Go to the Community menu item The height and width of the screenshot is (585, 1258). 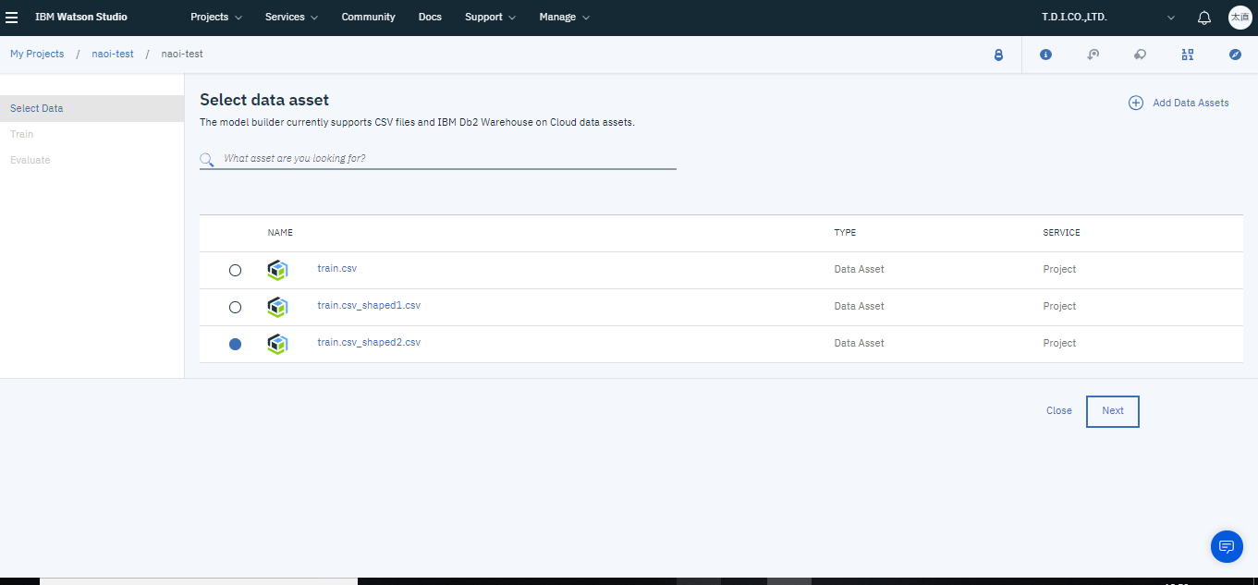[x=368, y=18]
